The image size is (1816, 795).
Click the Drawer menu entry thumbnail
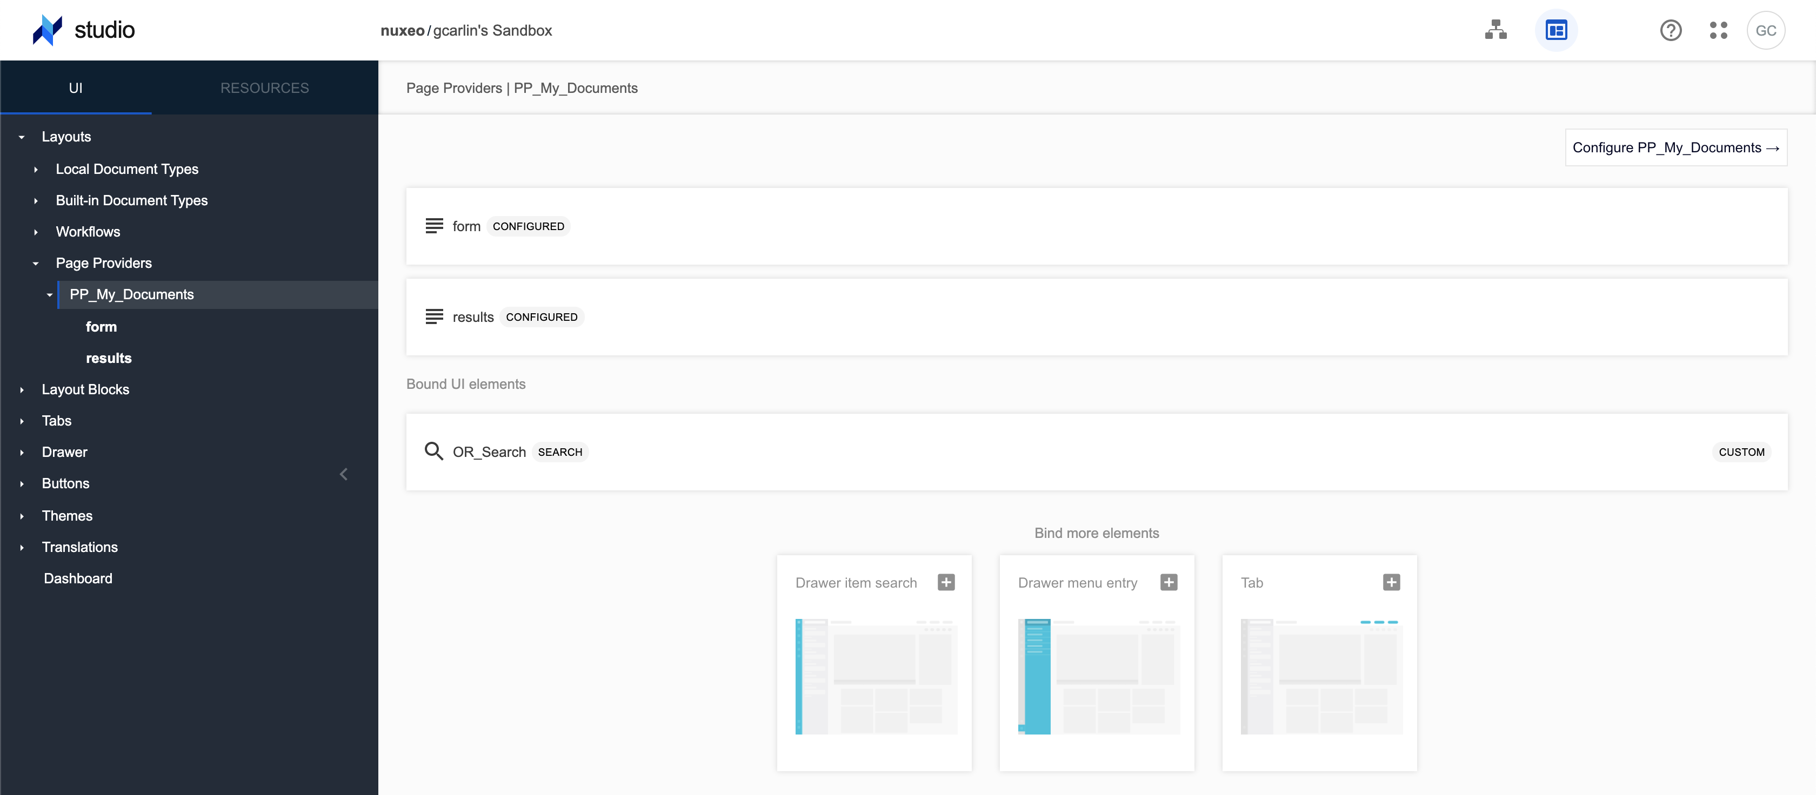coord(1097,675)
